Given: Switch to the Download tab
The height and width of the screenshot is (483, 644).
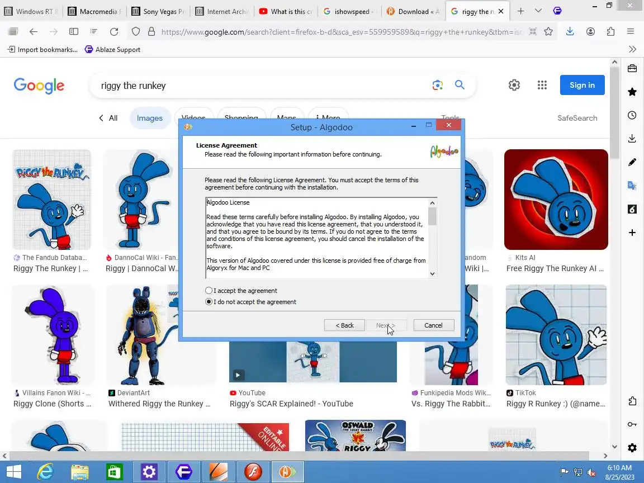Looking at the screenshot, I should pyautogui.click(x=413, y=12).
